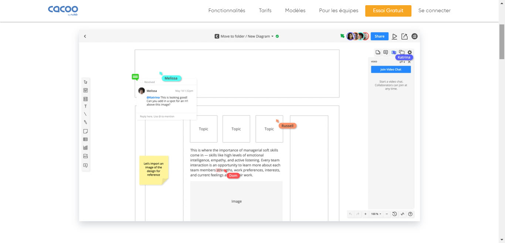Open the 100% zoom level dropdown

[375, 214]
